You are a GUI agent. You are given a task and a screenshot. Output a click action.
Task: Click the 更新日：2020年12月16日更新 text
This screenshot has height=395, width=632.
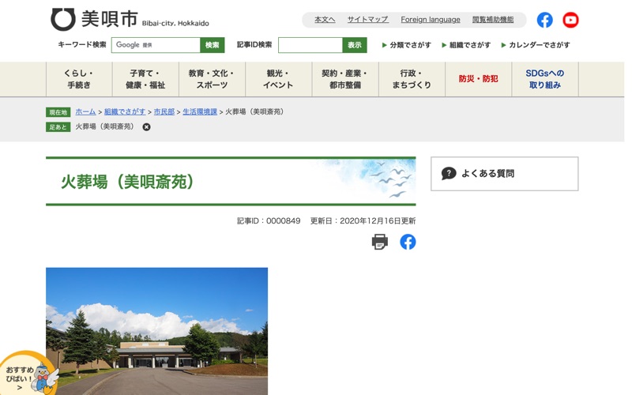(x=363, y=221)
